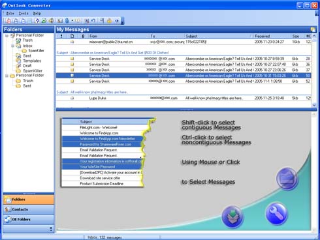Click the green refresh toolbar icon

[x=44, y=21]
